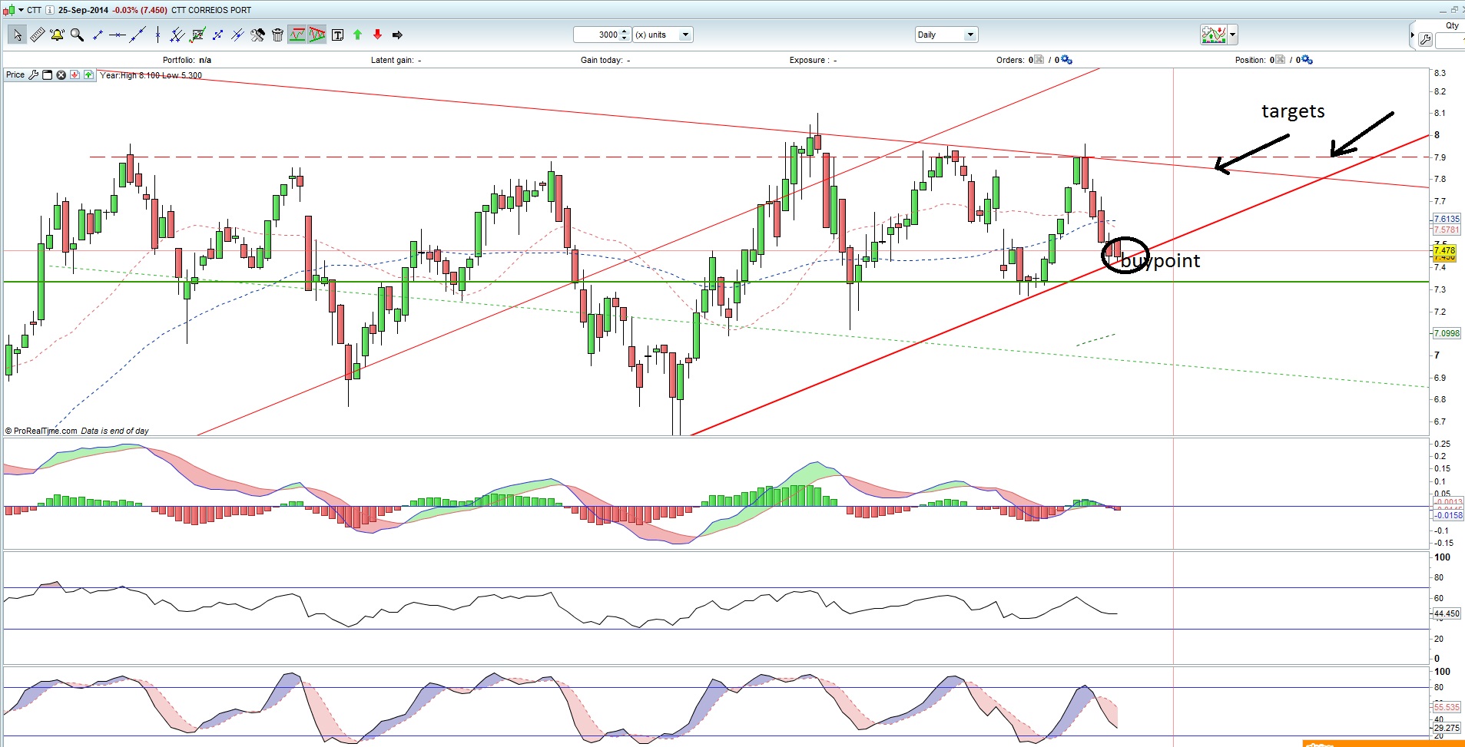1465x747 pixels.
Task: Click the Portfolio: n/a label
Action: pyautogui.click(x=187, y=60)
